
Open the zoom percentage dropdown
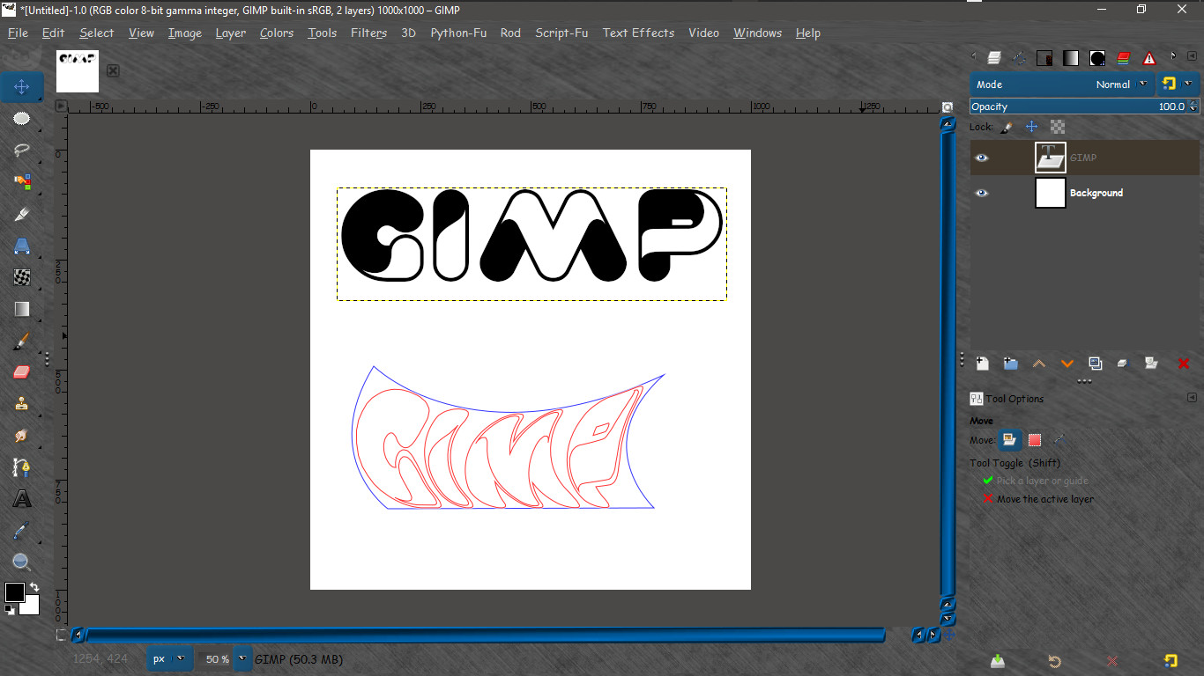pyautogui.click(x=243, y=658)
